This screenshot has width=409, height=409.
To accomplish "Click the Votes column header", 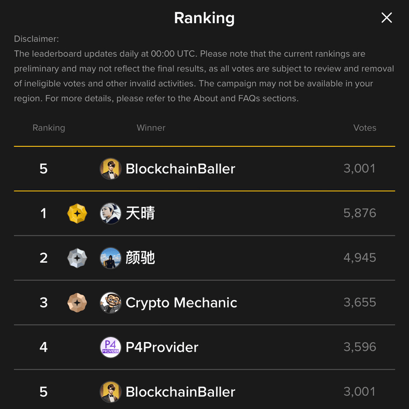I will pos(365,128).
